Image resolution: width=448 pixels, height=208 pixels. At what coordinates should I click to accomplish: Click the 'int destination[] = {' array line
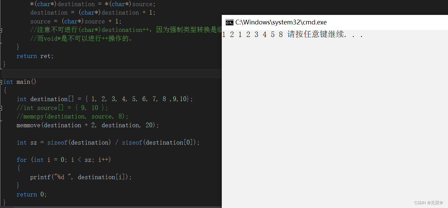(x=105, y=99)
